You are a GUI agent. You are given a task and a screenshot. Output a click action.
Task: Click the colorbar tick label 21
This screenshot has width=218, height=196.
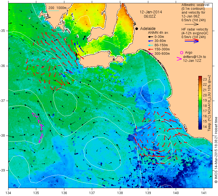tap(205, 90)
